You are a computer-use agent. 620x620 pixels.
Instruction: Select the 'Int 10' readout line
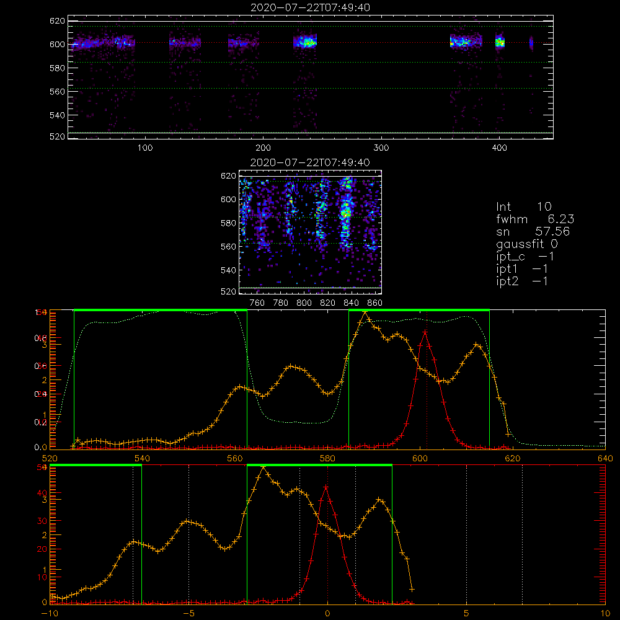pos(524,206)
